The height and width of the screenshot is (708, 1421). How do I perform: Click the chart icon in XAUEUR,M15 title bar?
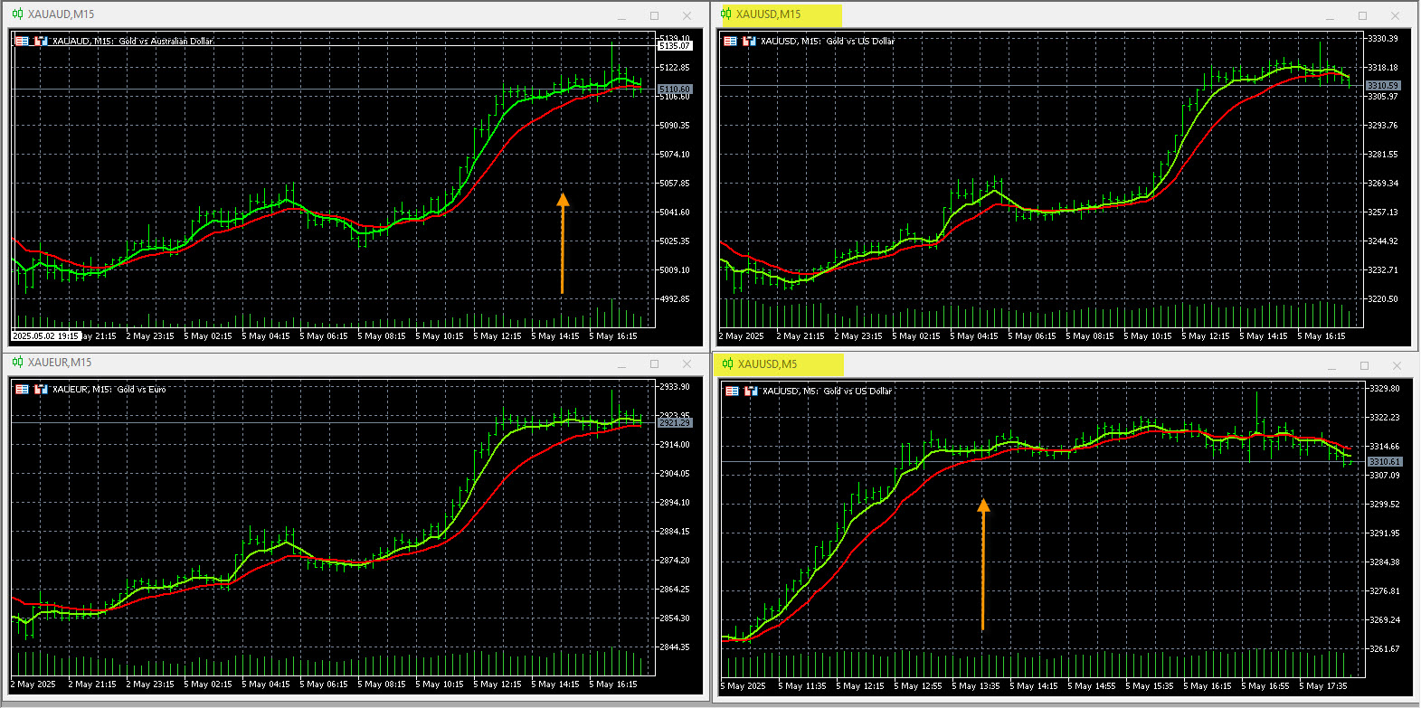(17, 362)
